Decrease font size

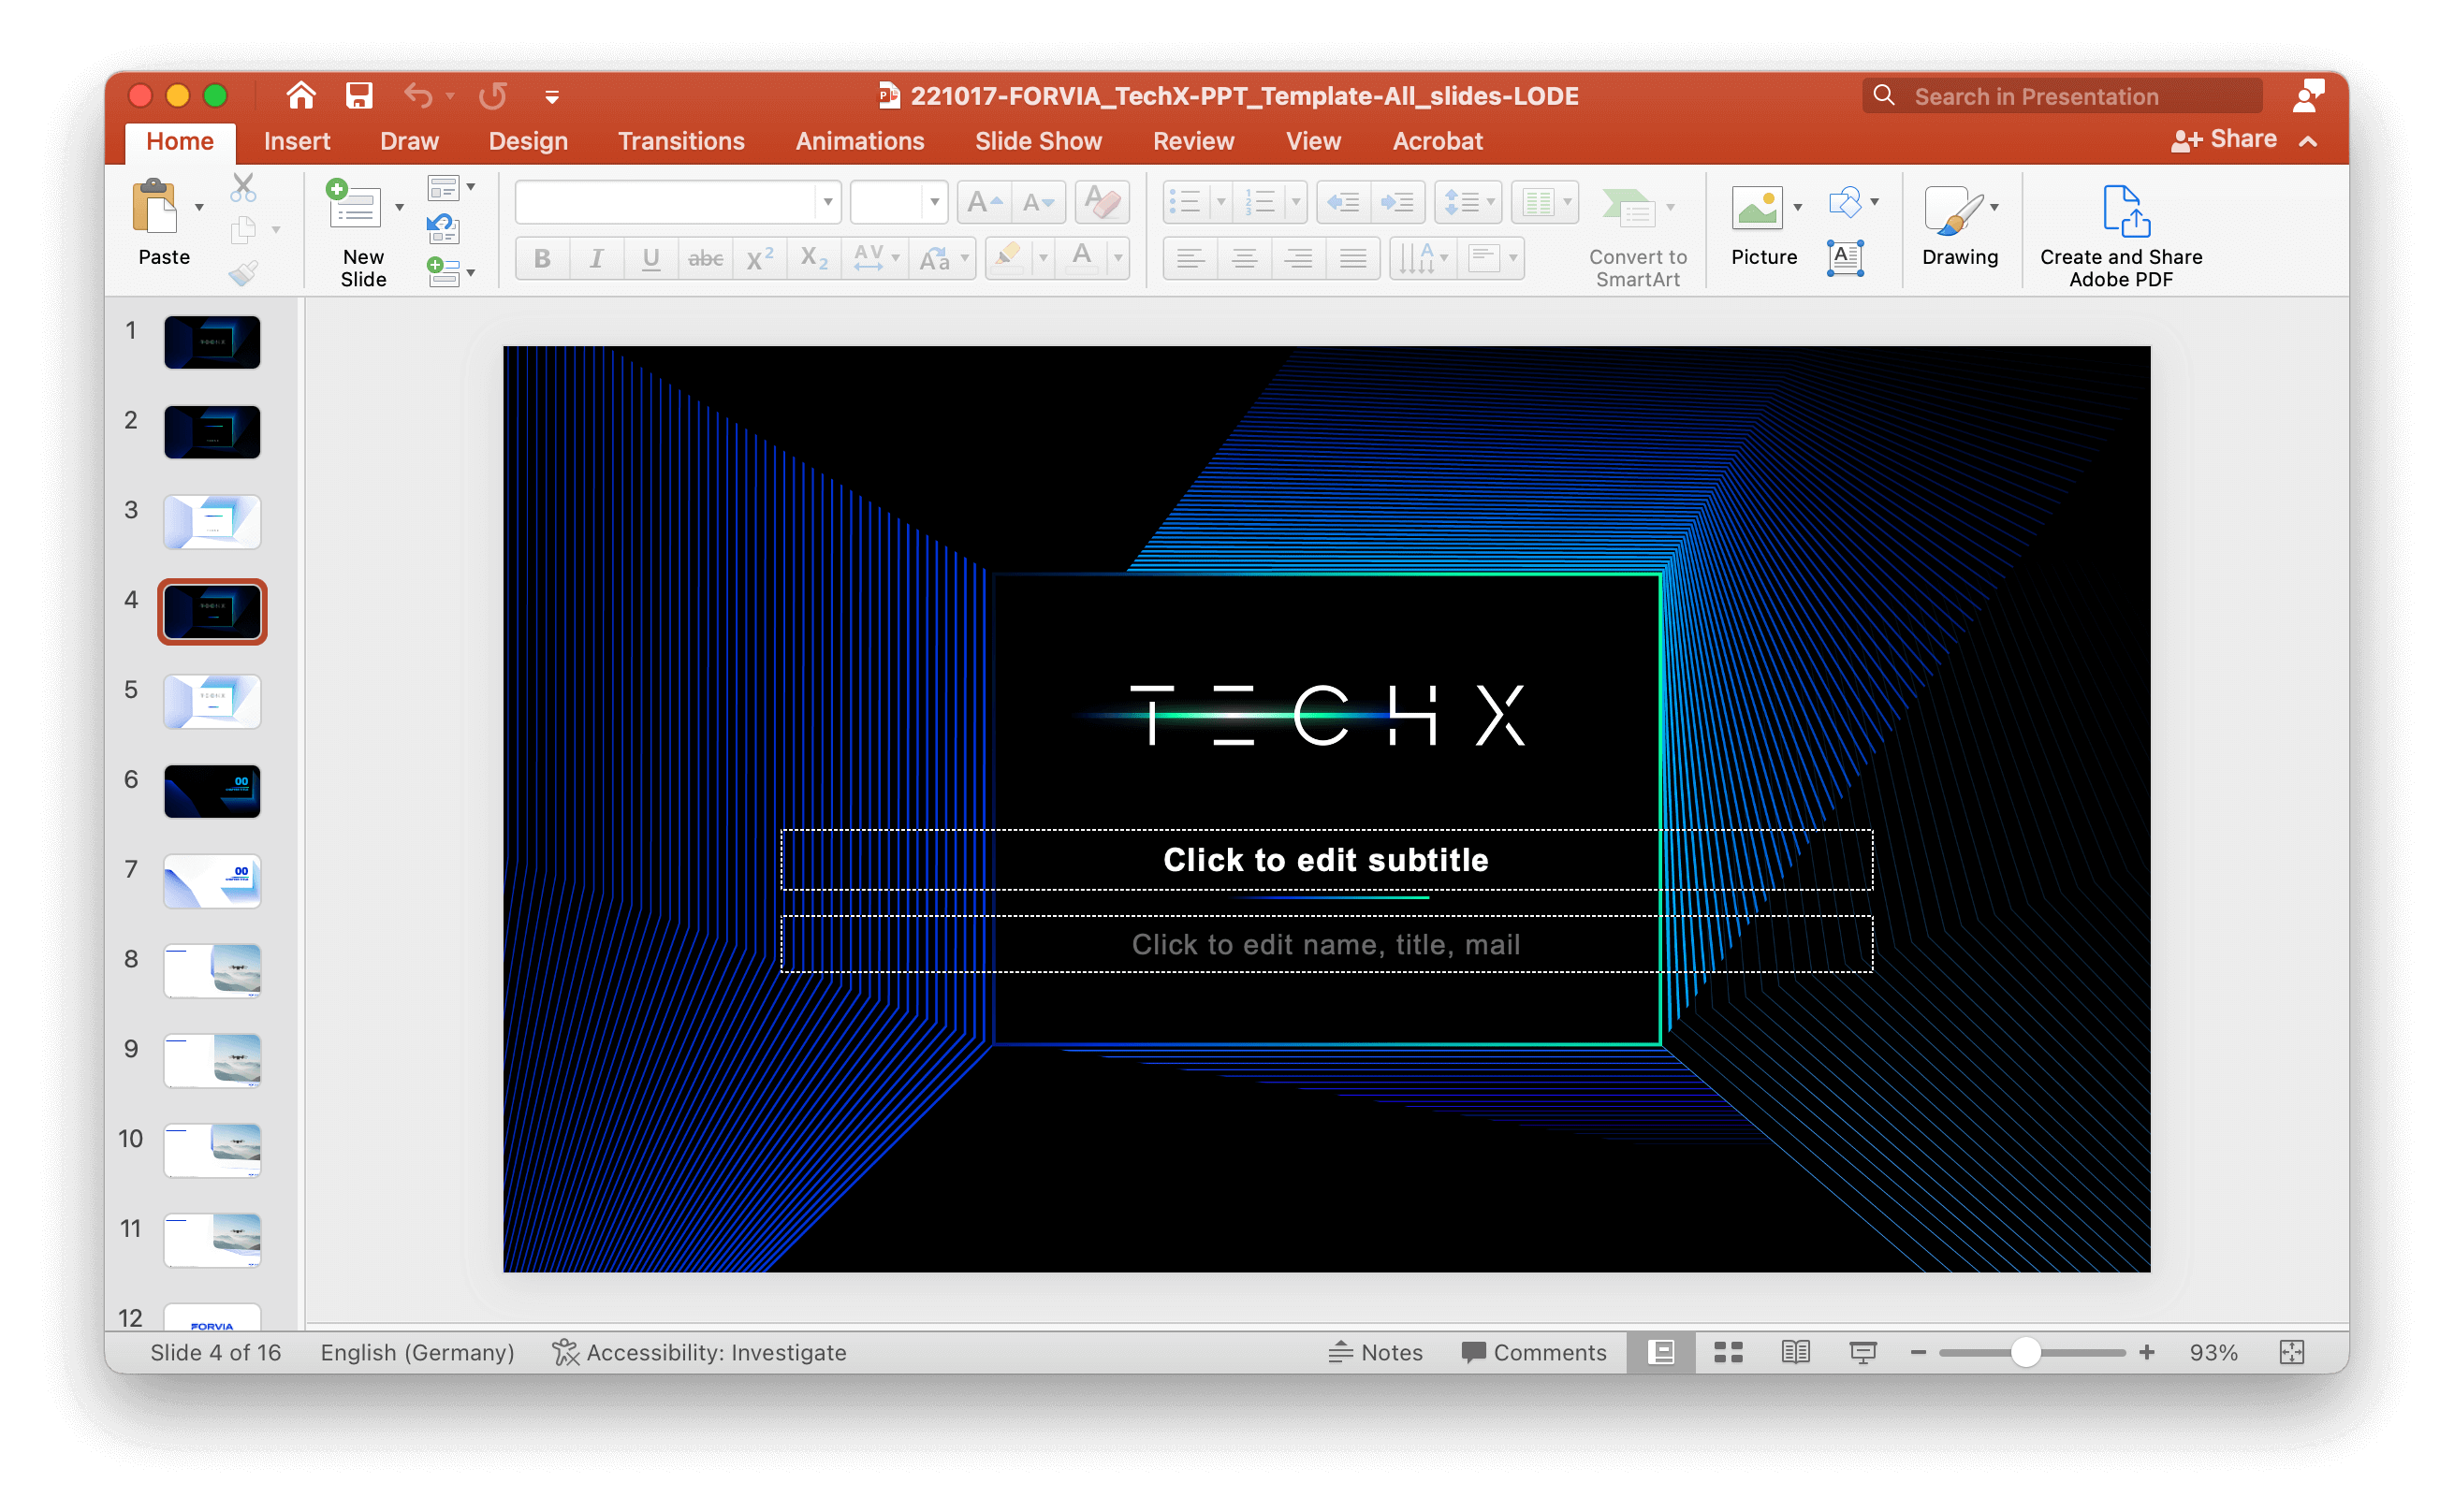click(x=1038, y=203)
